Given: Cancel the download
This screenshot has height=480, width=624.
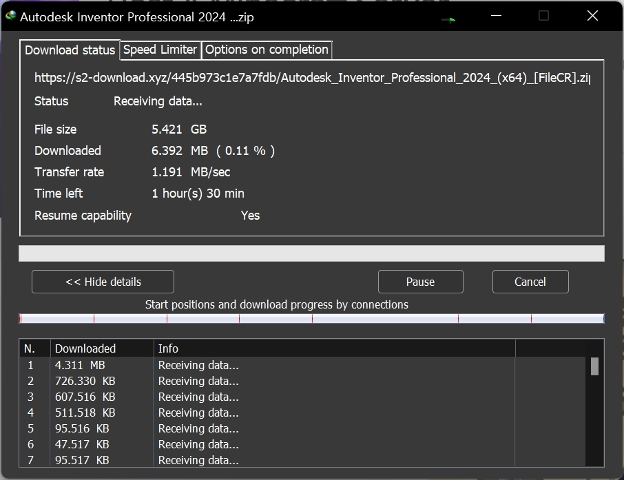Looking at the screenshot, I should (530, 282).
